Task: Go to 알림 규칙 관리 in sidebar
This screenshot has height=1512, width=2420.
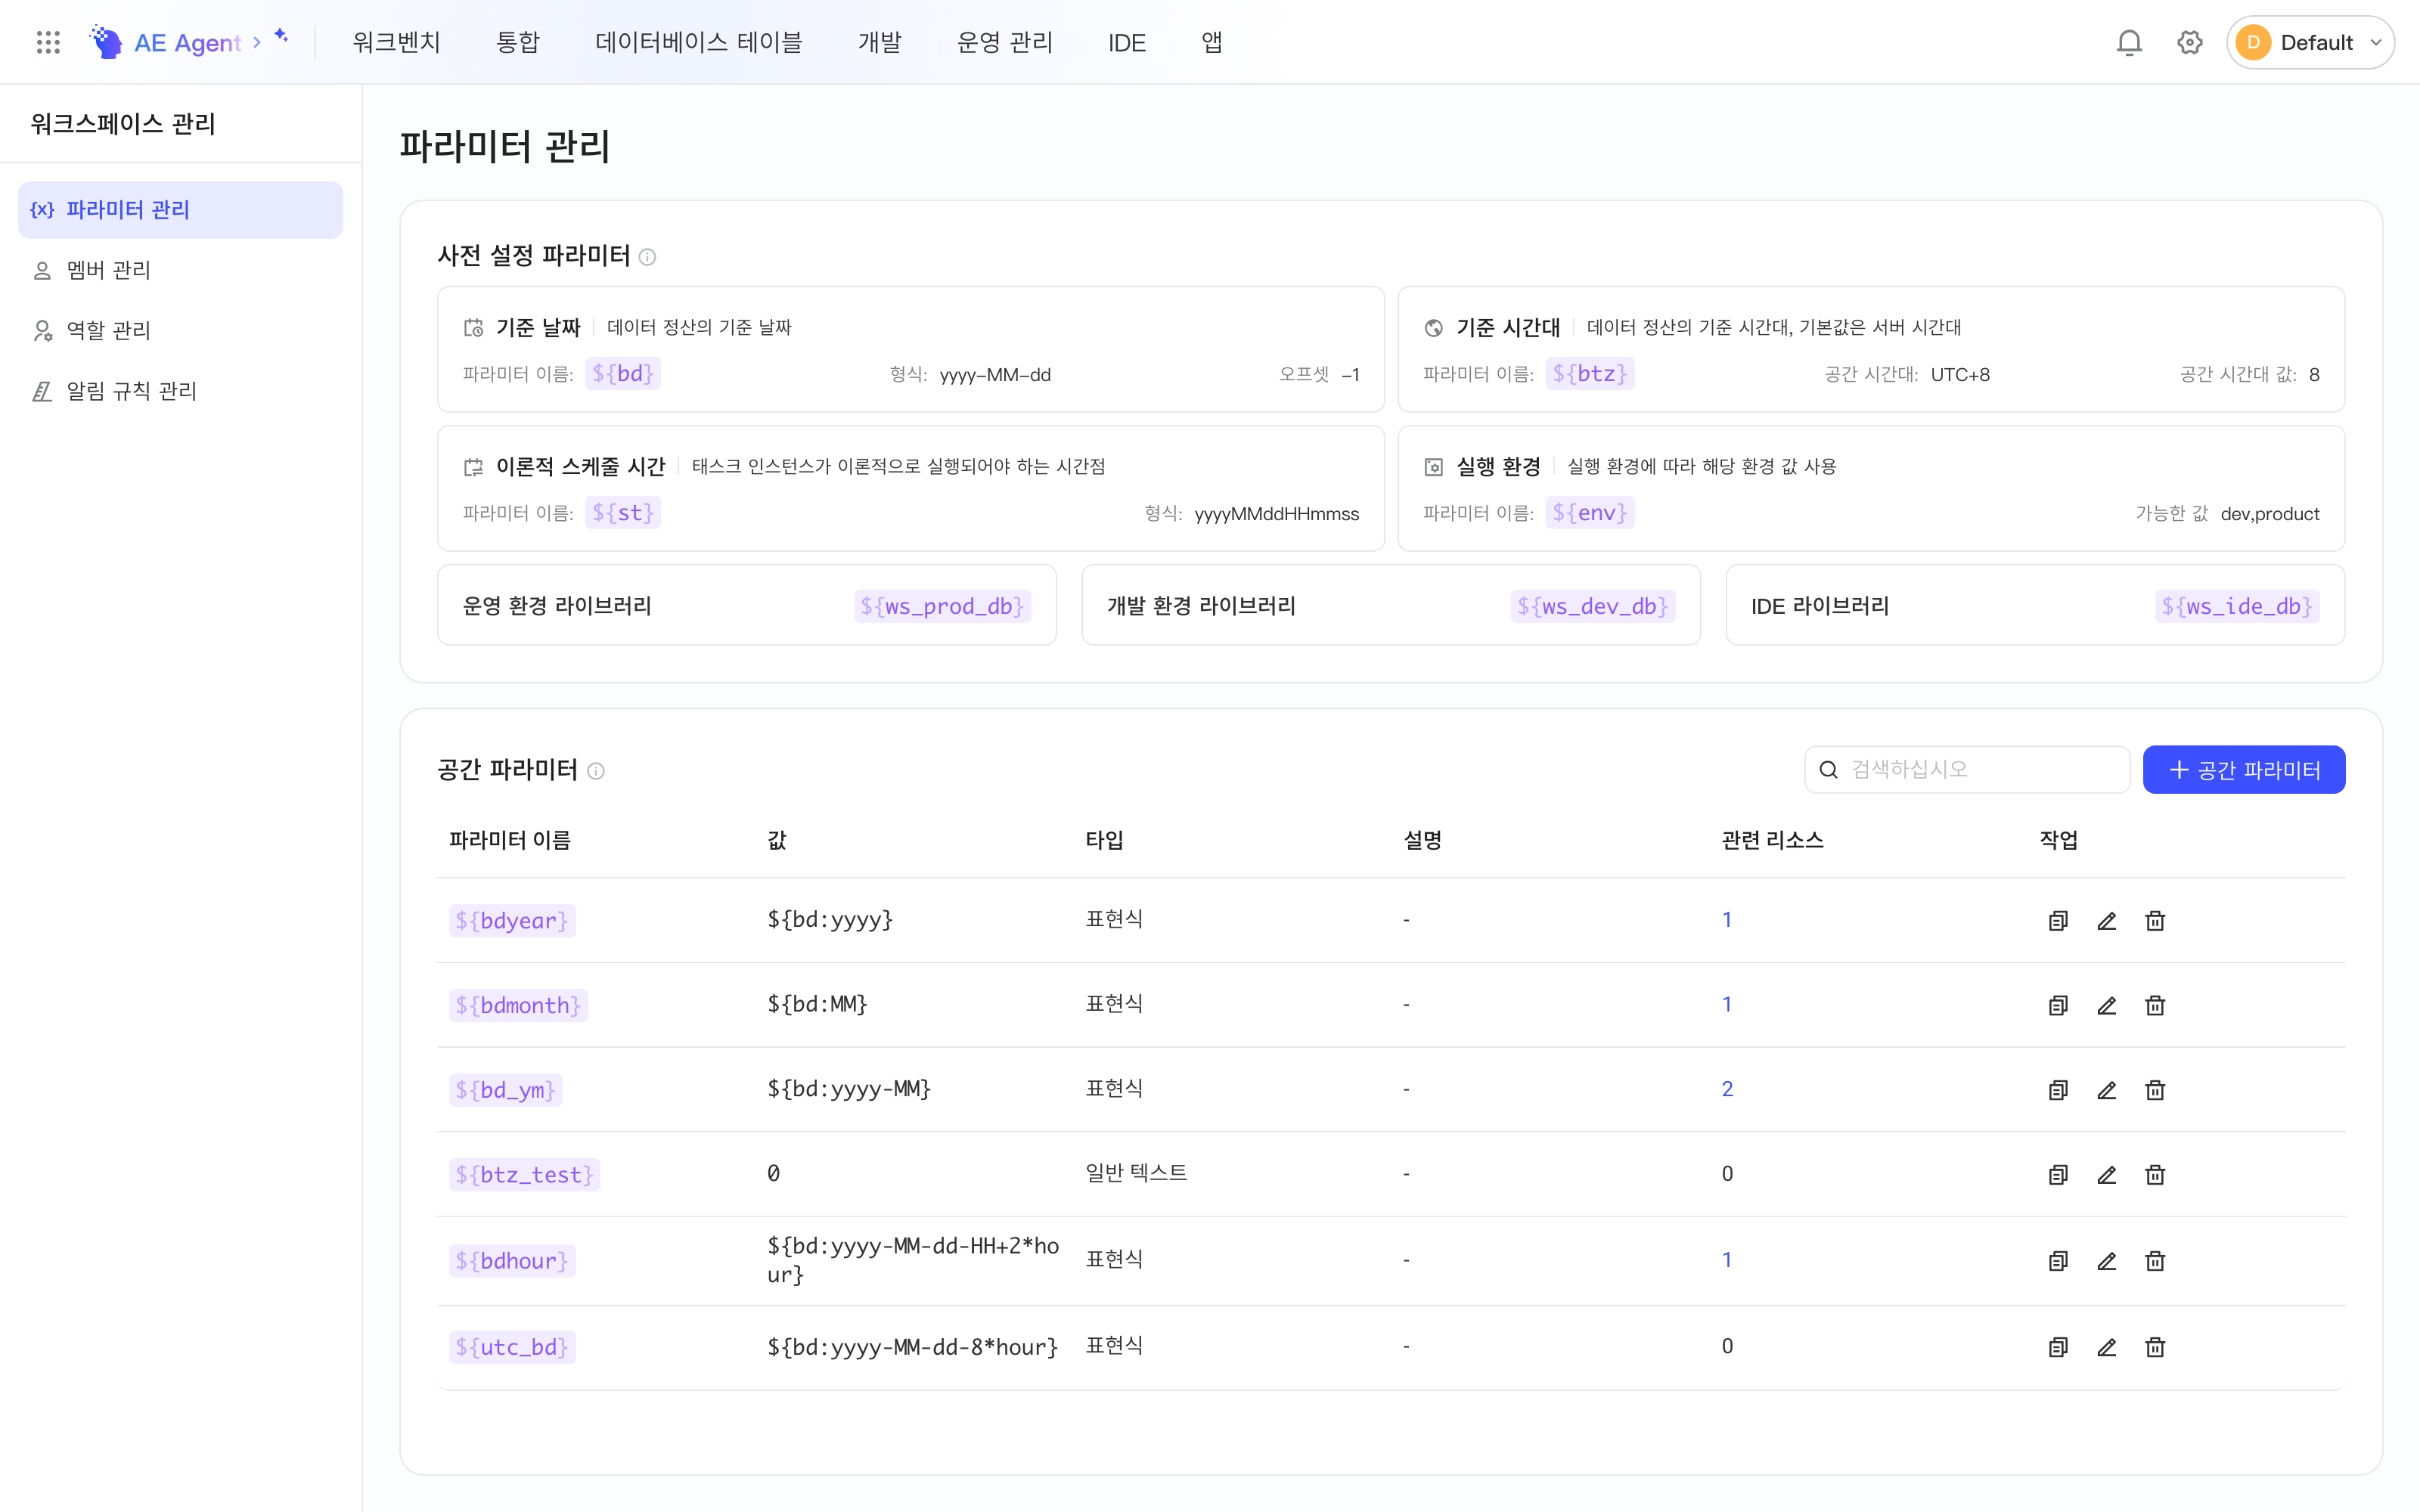Action: 180,391
